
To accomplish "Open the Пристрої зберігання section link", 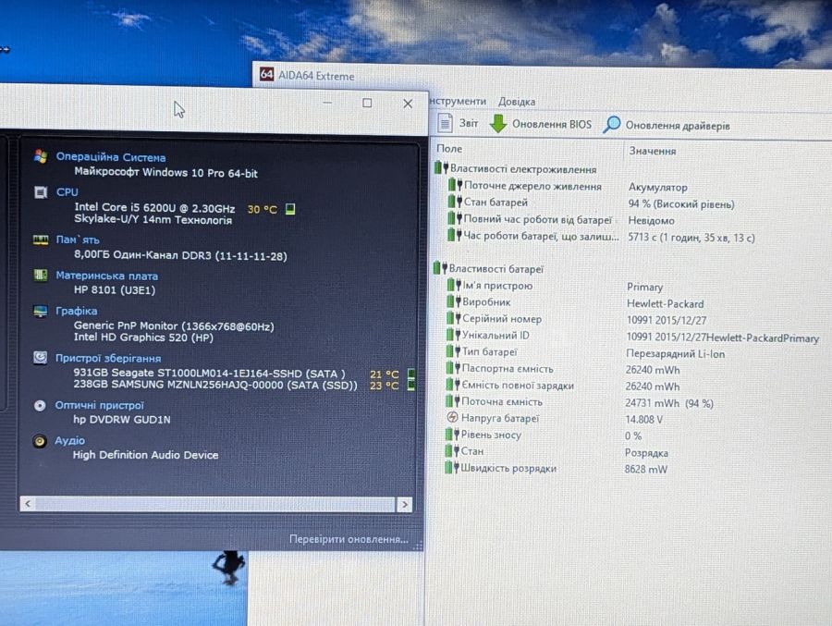I will [108, 358].
